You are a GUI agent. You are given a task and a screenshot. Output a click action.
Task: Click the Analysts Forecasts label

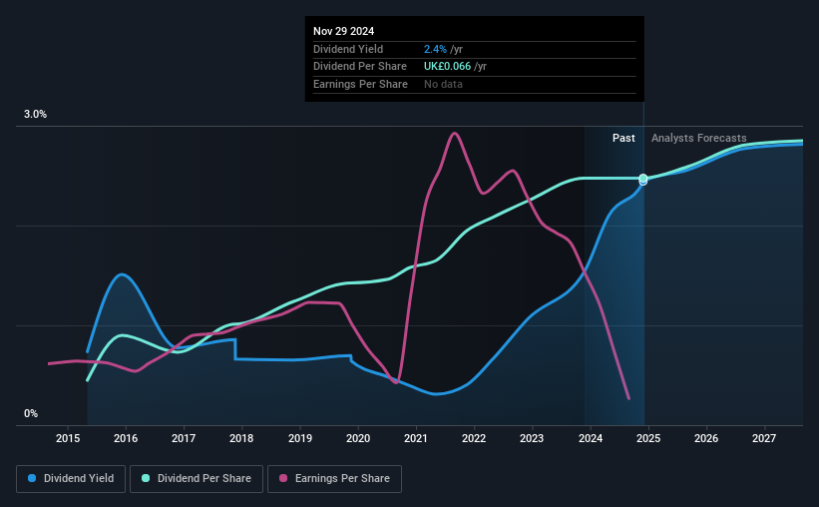click(x=699, y=138)
